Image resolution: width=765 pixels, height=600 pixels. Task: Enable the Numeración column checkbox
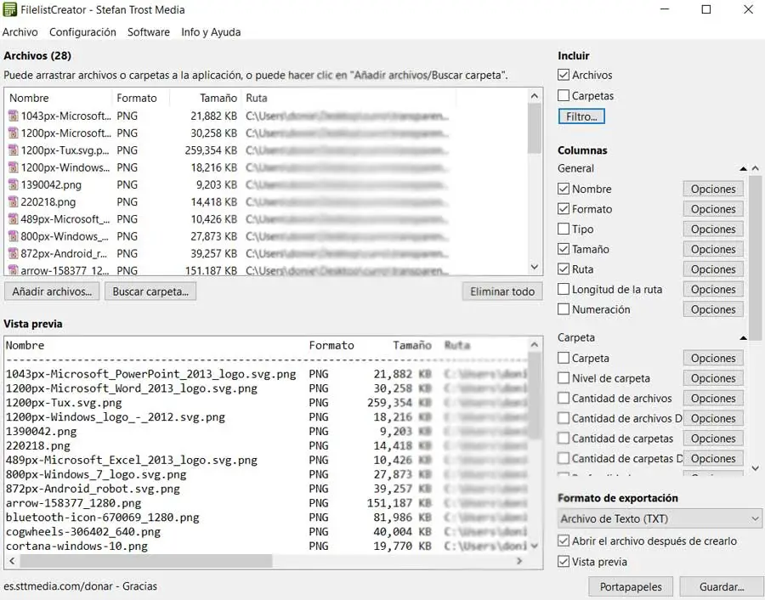pyautogui.click(x=564, y=309)
